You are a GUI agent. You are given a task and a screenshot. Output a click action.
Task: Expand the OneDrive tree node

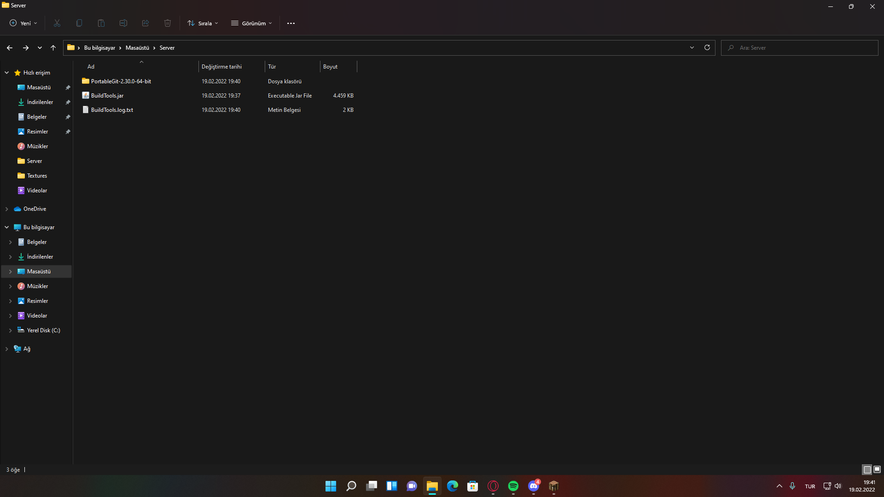click(x=7, y=209)
